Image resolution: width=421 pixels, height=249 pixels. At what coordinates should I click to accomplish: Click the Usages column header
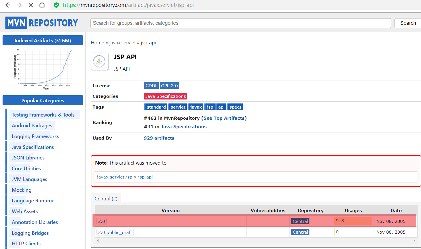353,210
